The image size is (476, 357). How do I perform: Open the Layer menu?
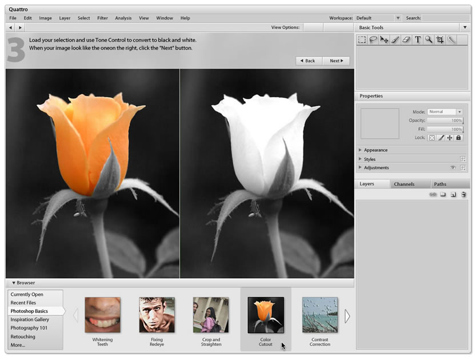(65, 18)
